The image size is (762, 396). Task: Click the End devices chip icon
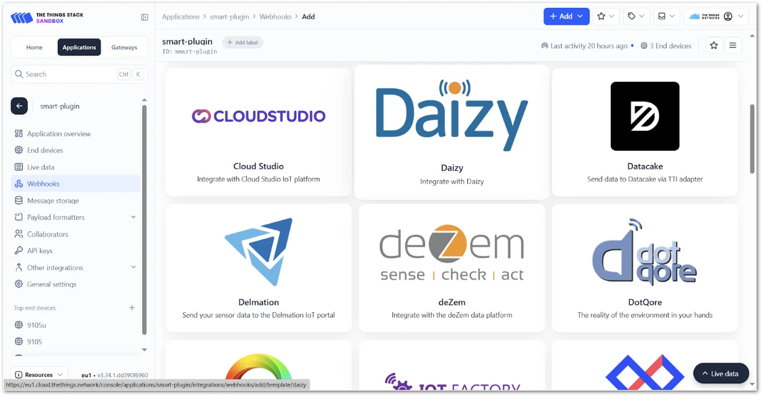tap(19, 150)
